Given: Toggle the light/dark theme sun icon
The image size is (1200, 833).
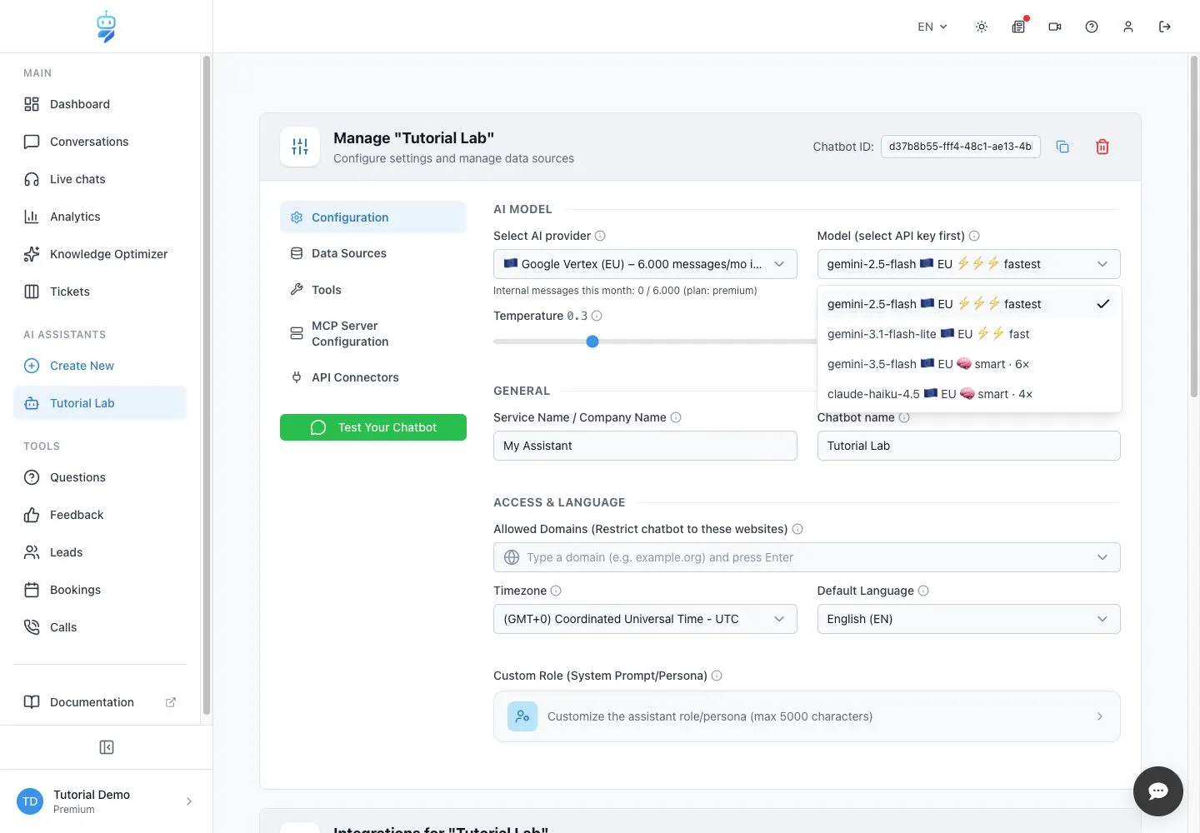Looking at the screenshot, I should coord(982,27).
